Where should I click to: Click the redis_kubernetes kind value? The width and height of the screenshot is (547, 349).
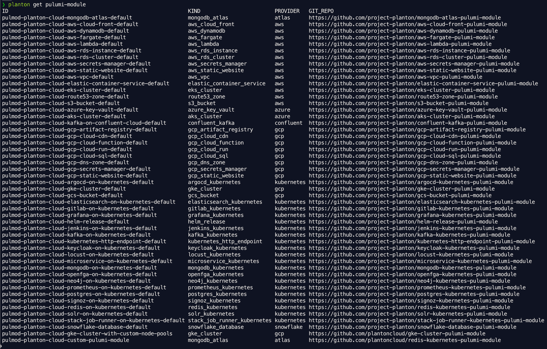tap(213, 307)
